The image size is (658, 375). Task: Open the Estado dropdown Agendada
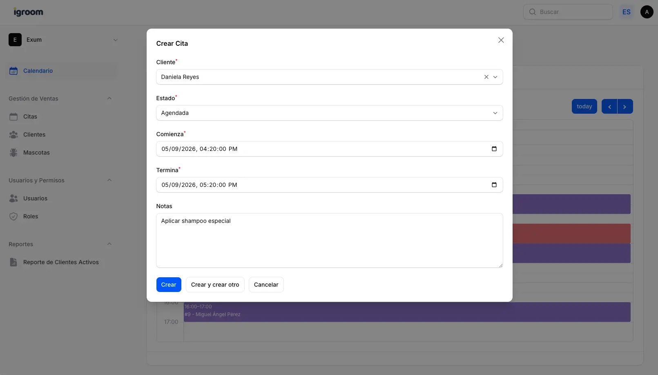pyautogui.click(x=329, y=113)
